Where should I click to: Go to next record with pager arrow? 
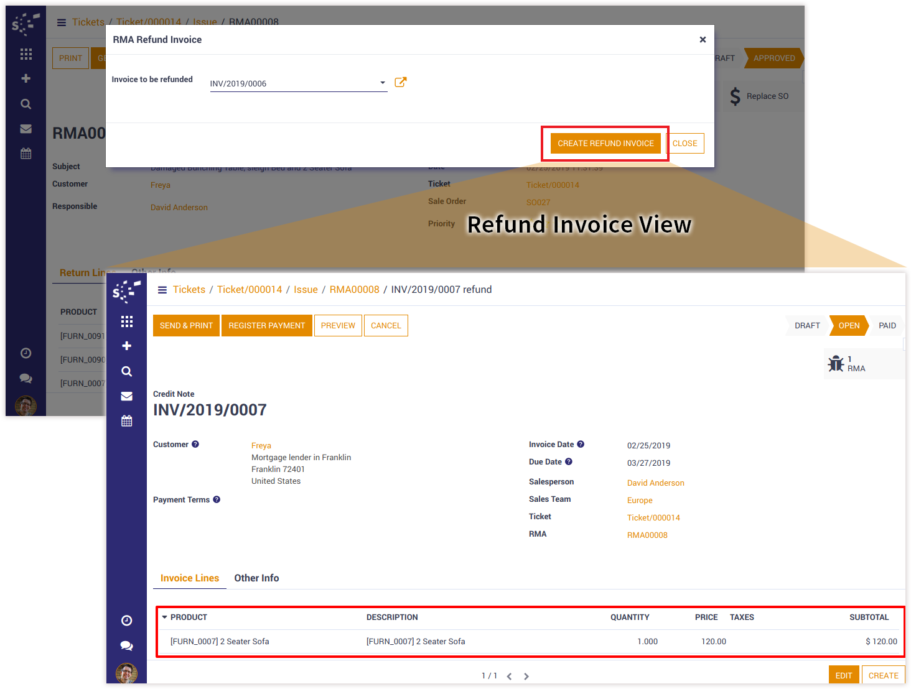526,677
